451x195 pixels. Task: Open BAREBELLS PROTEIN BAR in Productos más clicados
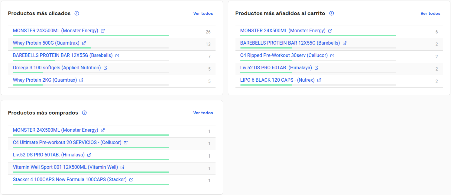pos(63,55)
